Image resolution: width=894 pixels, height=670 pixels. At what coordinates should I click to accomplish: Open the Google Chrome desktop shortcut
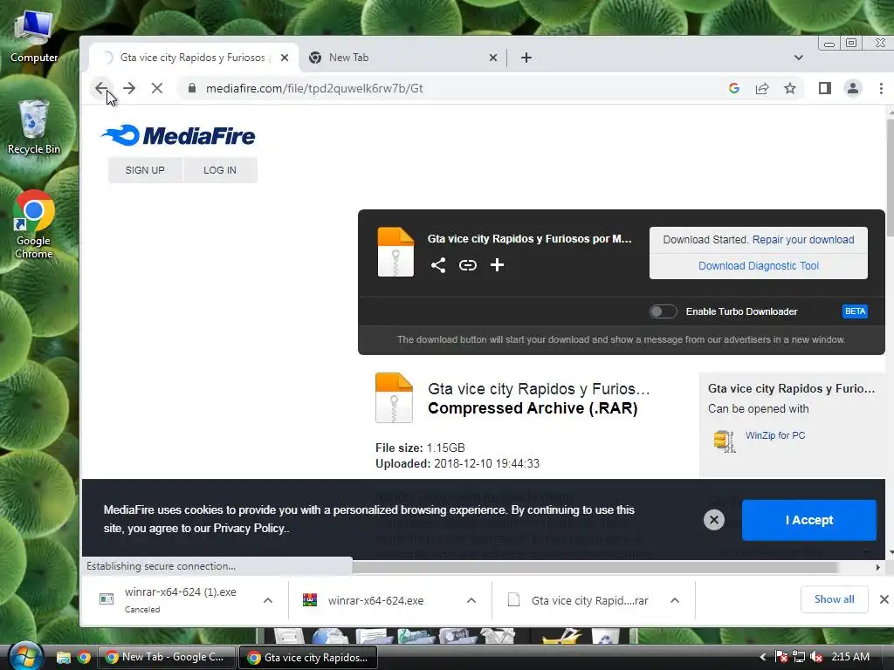click(x=34, y=224)
